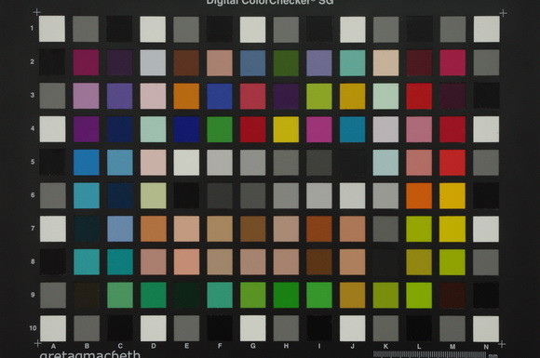Click the Digital ColorChecker SG title
Screen dimensions: 540x358
pos(270,2)
